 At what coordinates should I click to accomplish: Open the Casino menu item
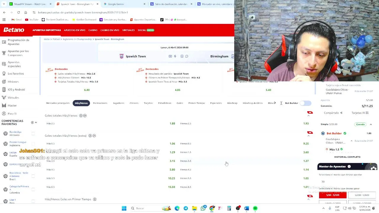93,30
